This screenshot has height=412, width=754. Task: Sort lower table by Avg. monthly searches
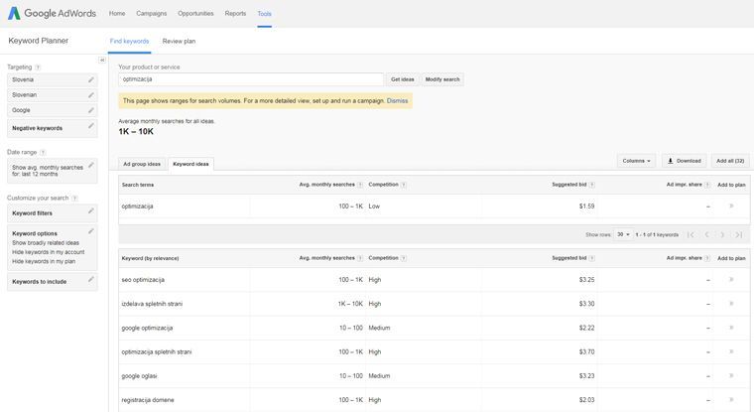coord(326,258)
